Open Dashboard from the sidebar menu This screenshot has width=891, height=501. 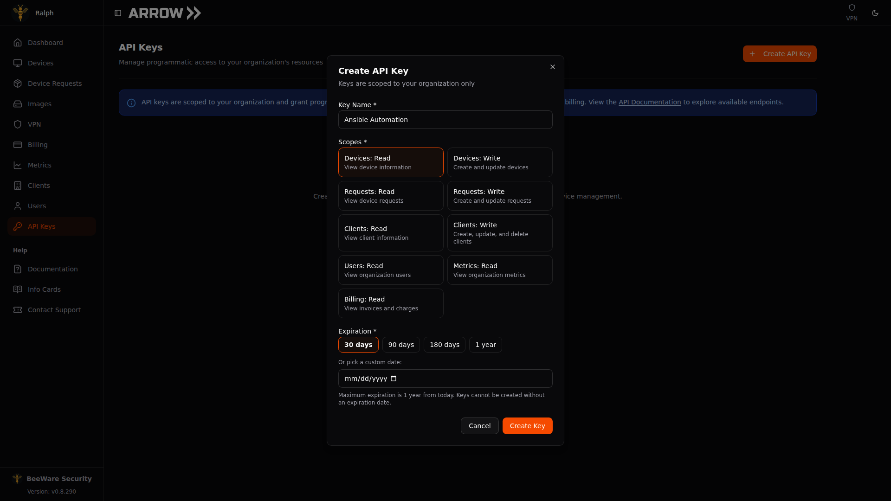tap(52, 43)
